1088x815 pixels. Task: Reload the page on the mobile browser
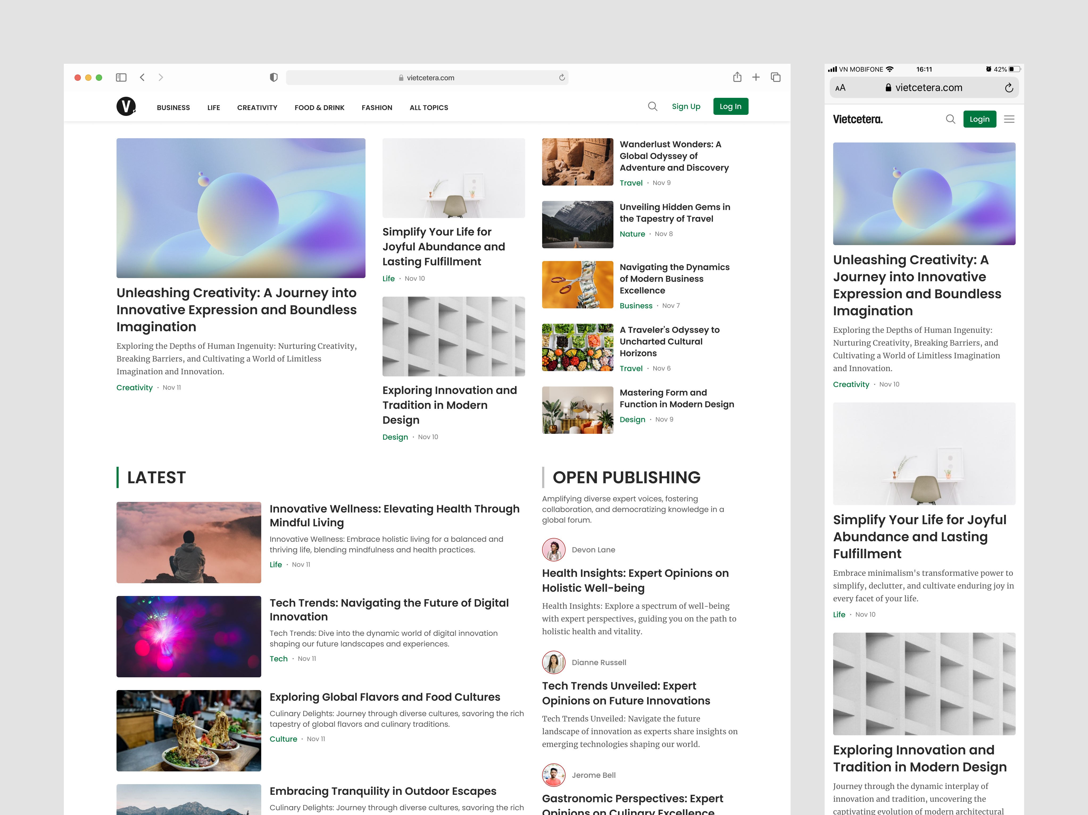(x=1009, y=87)
